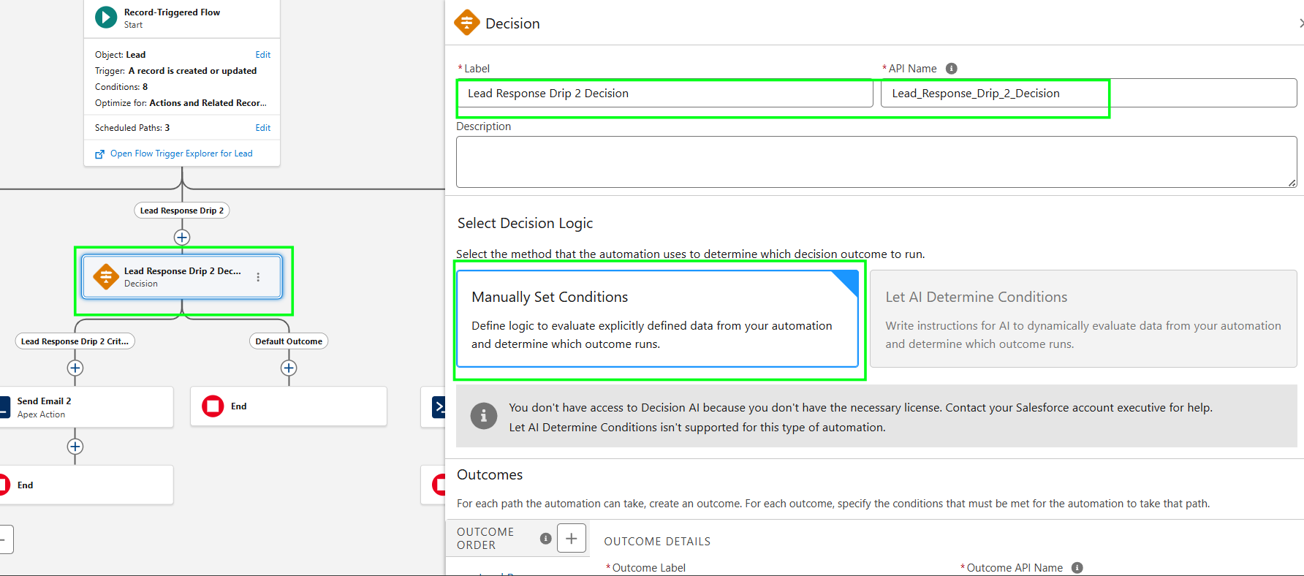The width and height of the screenshot is (1304, 576).
Task: Select the End node below Send Email 2
Action: pyautogui.click(x=86, y=485)
